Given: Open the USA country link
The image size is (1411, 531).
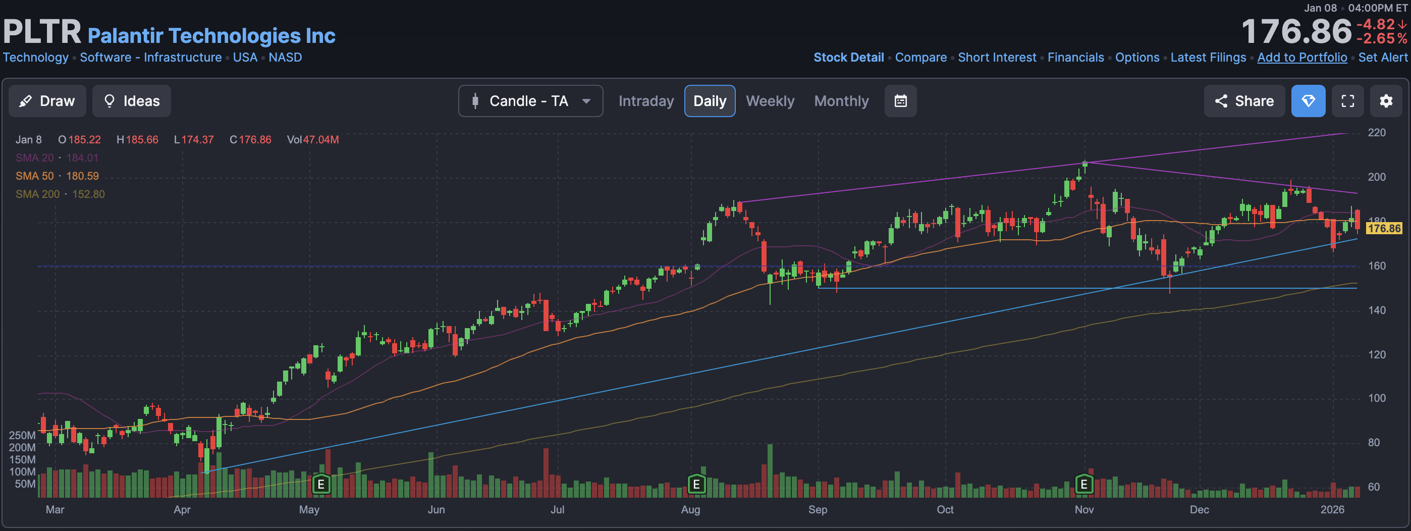Looking at the screenshot, I should (245, 58).
